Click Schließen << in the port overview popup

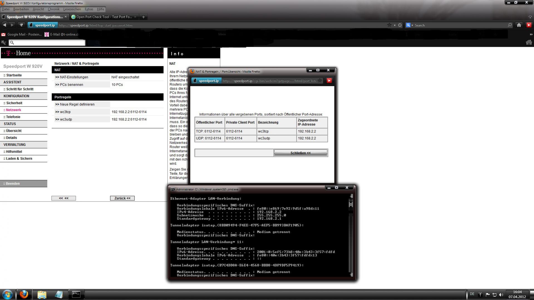point(301,153)
